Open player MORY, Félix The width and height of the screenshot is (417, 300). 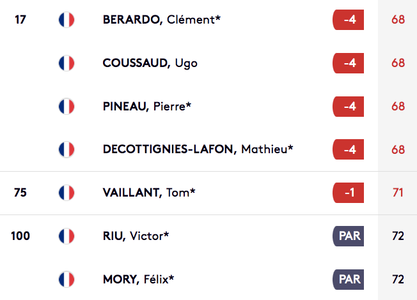pyautogui.click(x=138, y=280)
